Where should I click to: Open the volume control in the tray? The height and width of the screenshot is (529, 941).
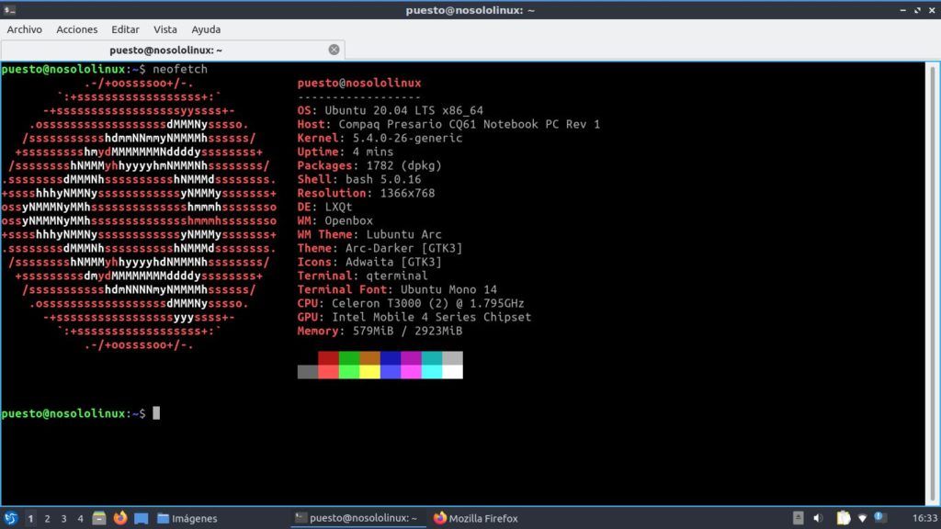tap(818, 518)
